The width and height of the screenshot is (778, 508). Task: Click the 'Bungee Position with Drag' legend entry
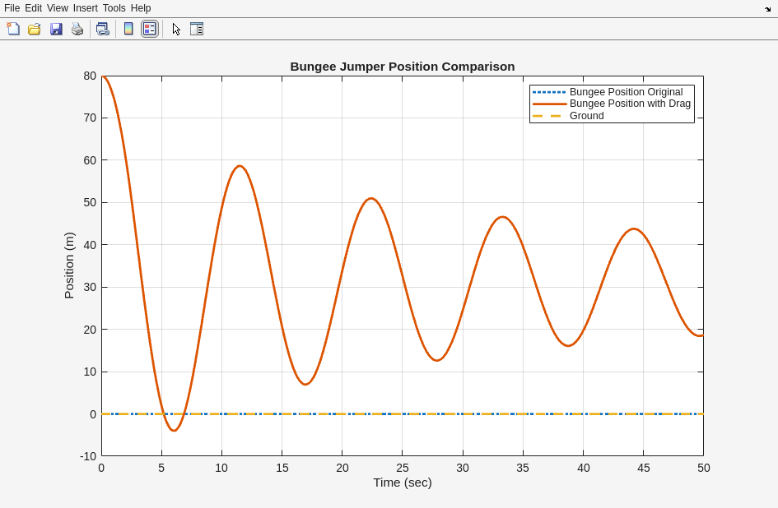tap(630, 104)
